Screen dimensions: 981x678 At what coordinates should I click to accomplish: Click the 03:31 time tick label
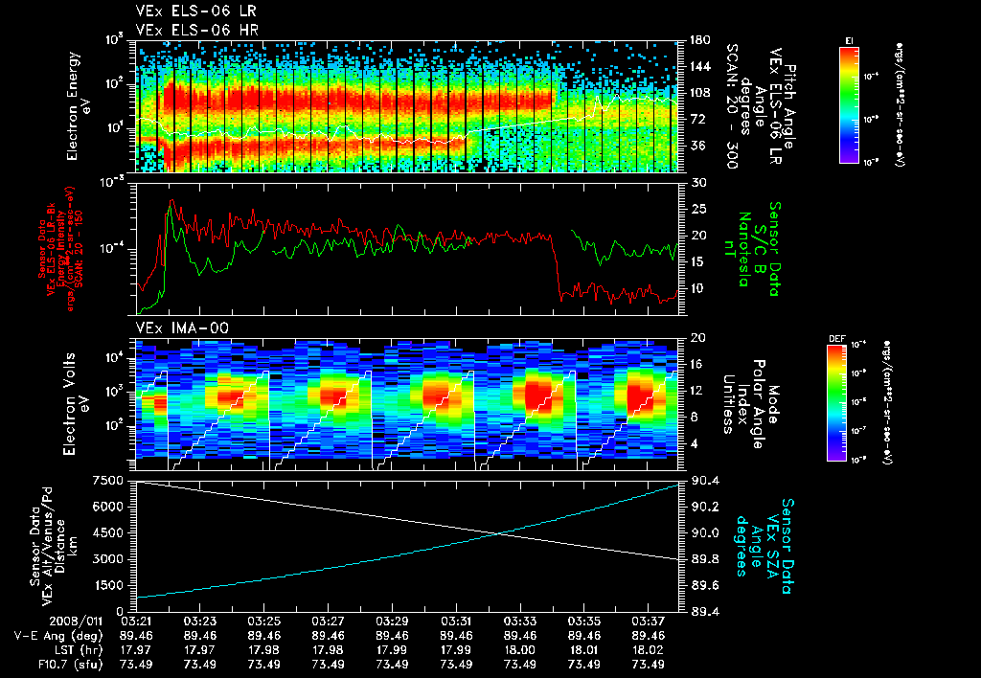coord(456,621)
